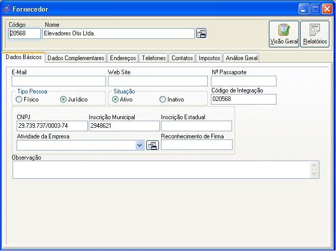
Task: Focus the CNPJ field
Action: [52, 126]
